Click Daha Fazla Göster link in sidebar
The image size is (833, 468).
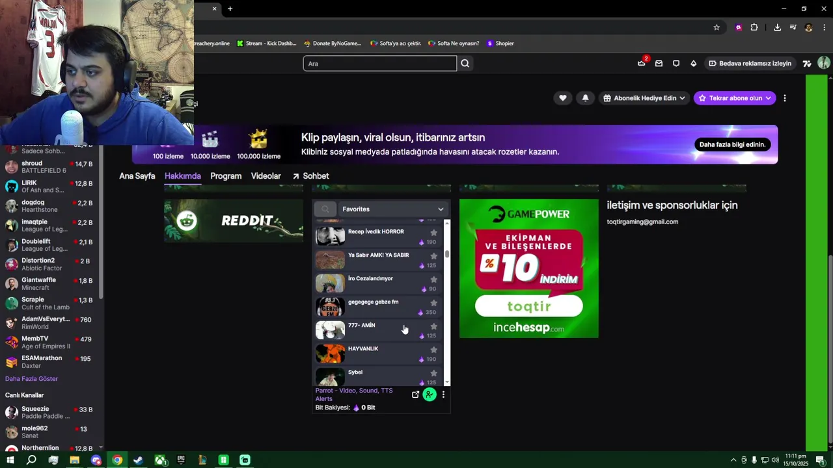click(31, 379)
